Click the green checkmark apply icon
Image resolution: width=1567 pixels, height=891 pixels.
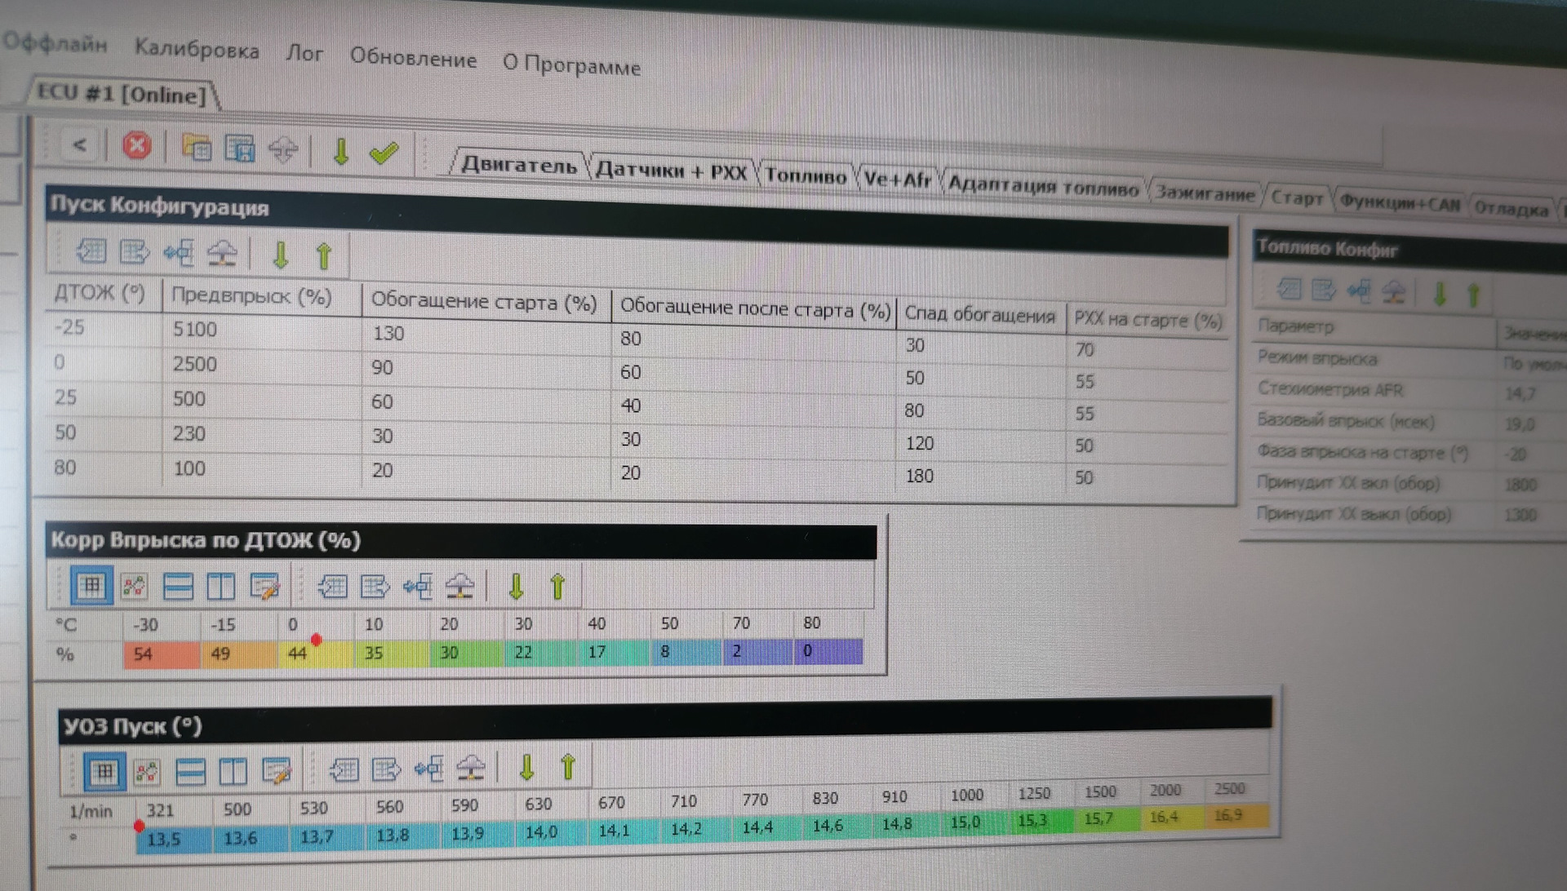tap(383, 153)
